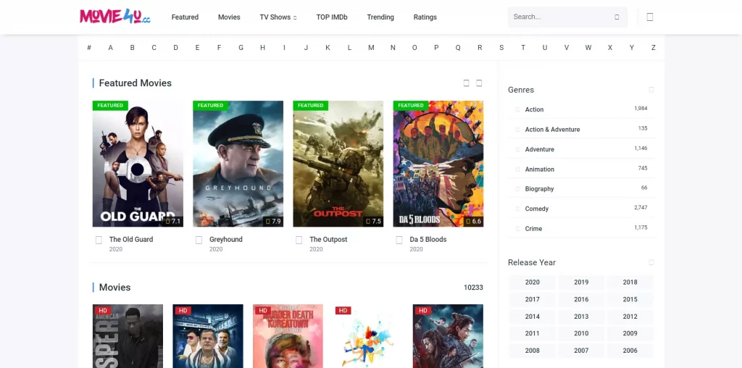Viewport: 742px width, 368px height.
Task: Select release year 2010
Action: [581, 333]
